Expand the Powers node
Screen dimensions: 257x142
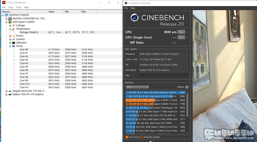10,36
